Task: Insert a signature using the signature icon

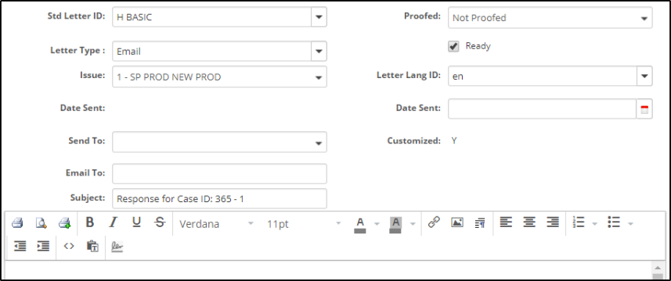Action: tap(117, 247)
